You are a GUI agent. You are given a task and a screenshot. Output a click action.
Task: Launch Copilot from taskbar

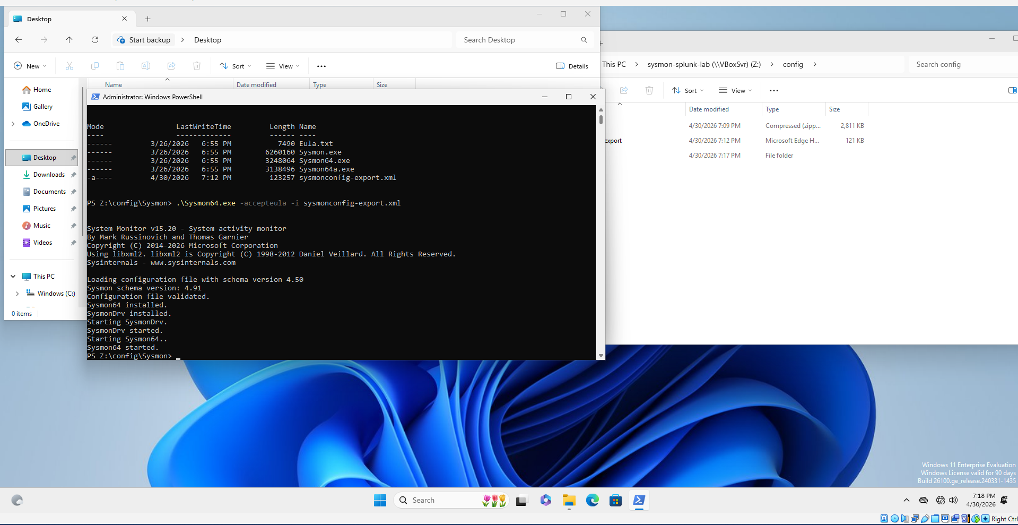[x=546, y=500]
